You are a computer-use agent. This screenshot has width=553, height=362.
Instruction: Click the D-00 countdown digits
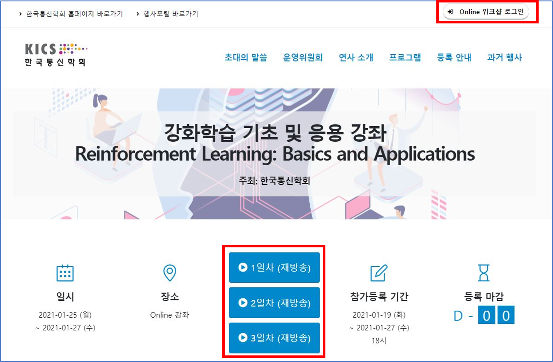[x=496, y=316]
